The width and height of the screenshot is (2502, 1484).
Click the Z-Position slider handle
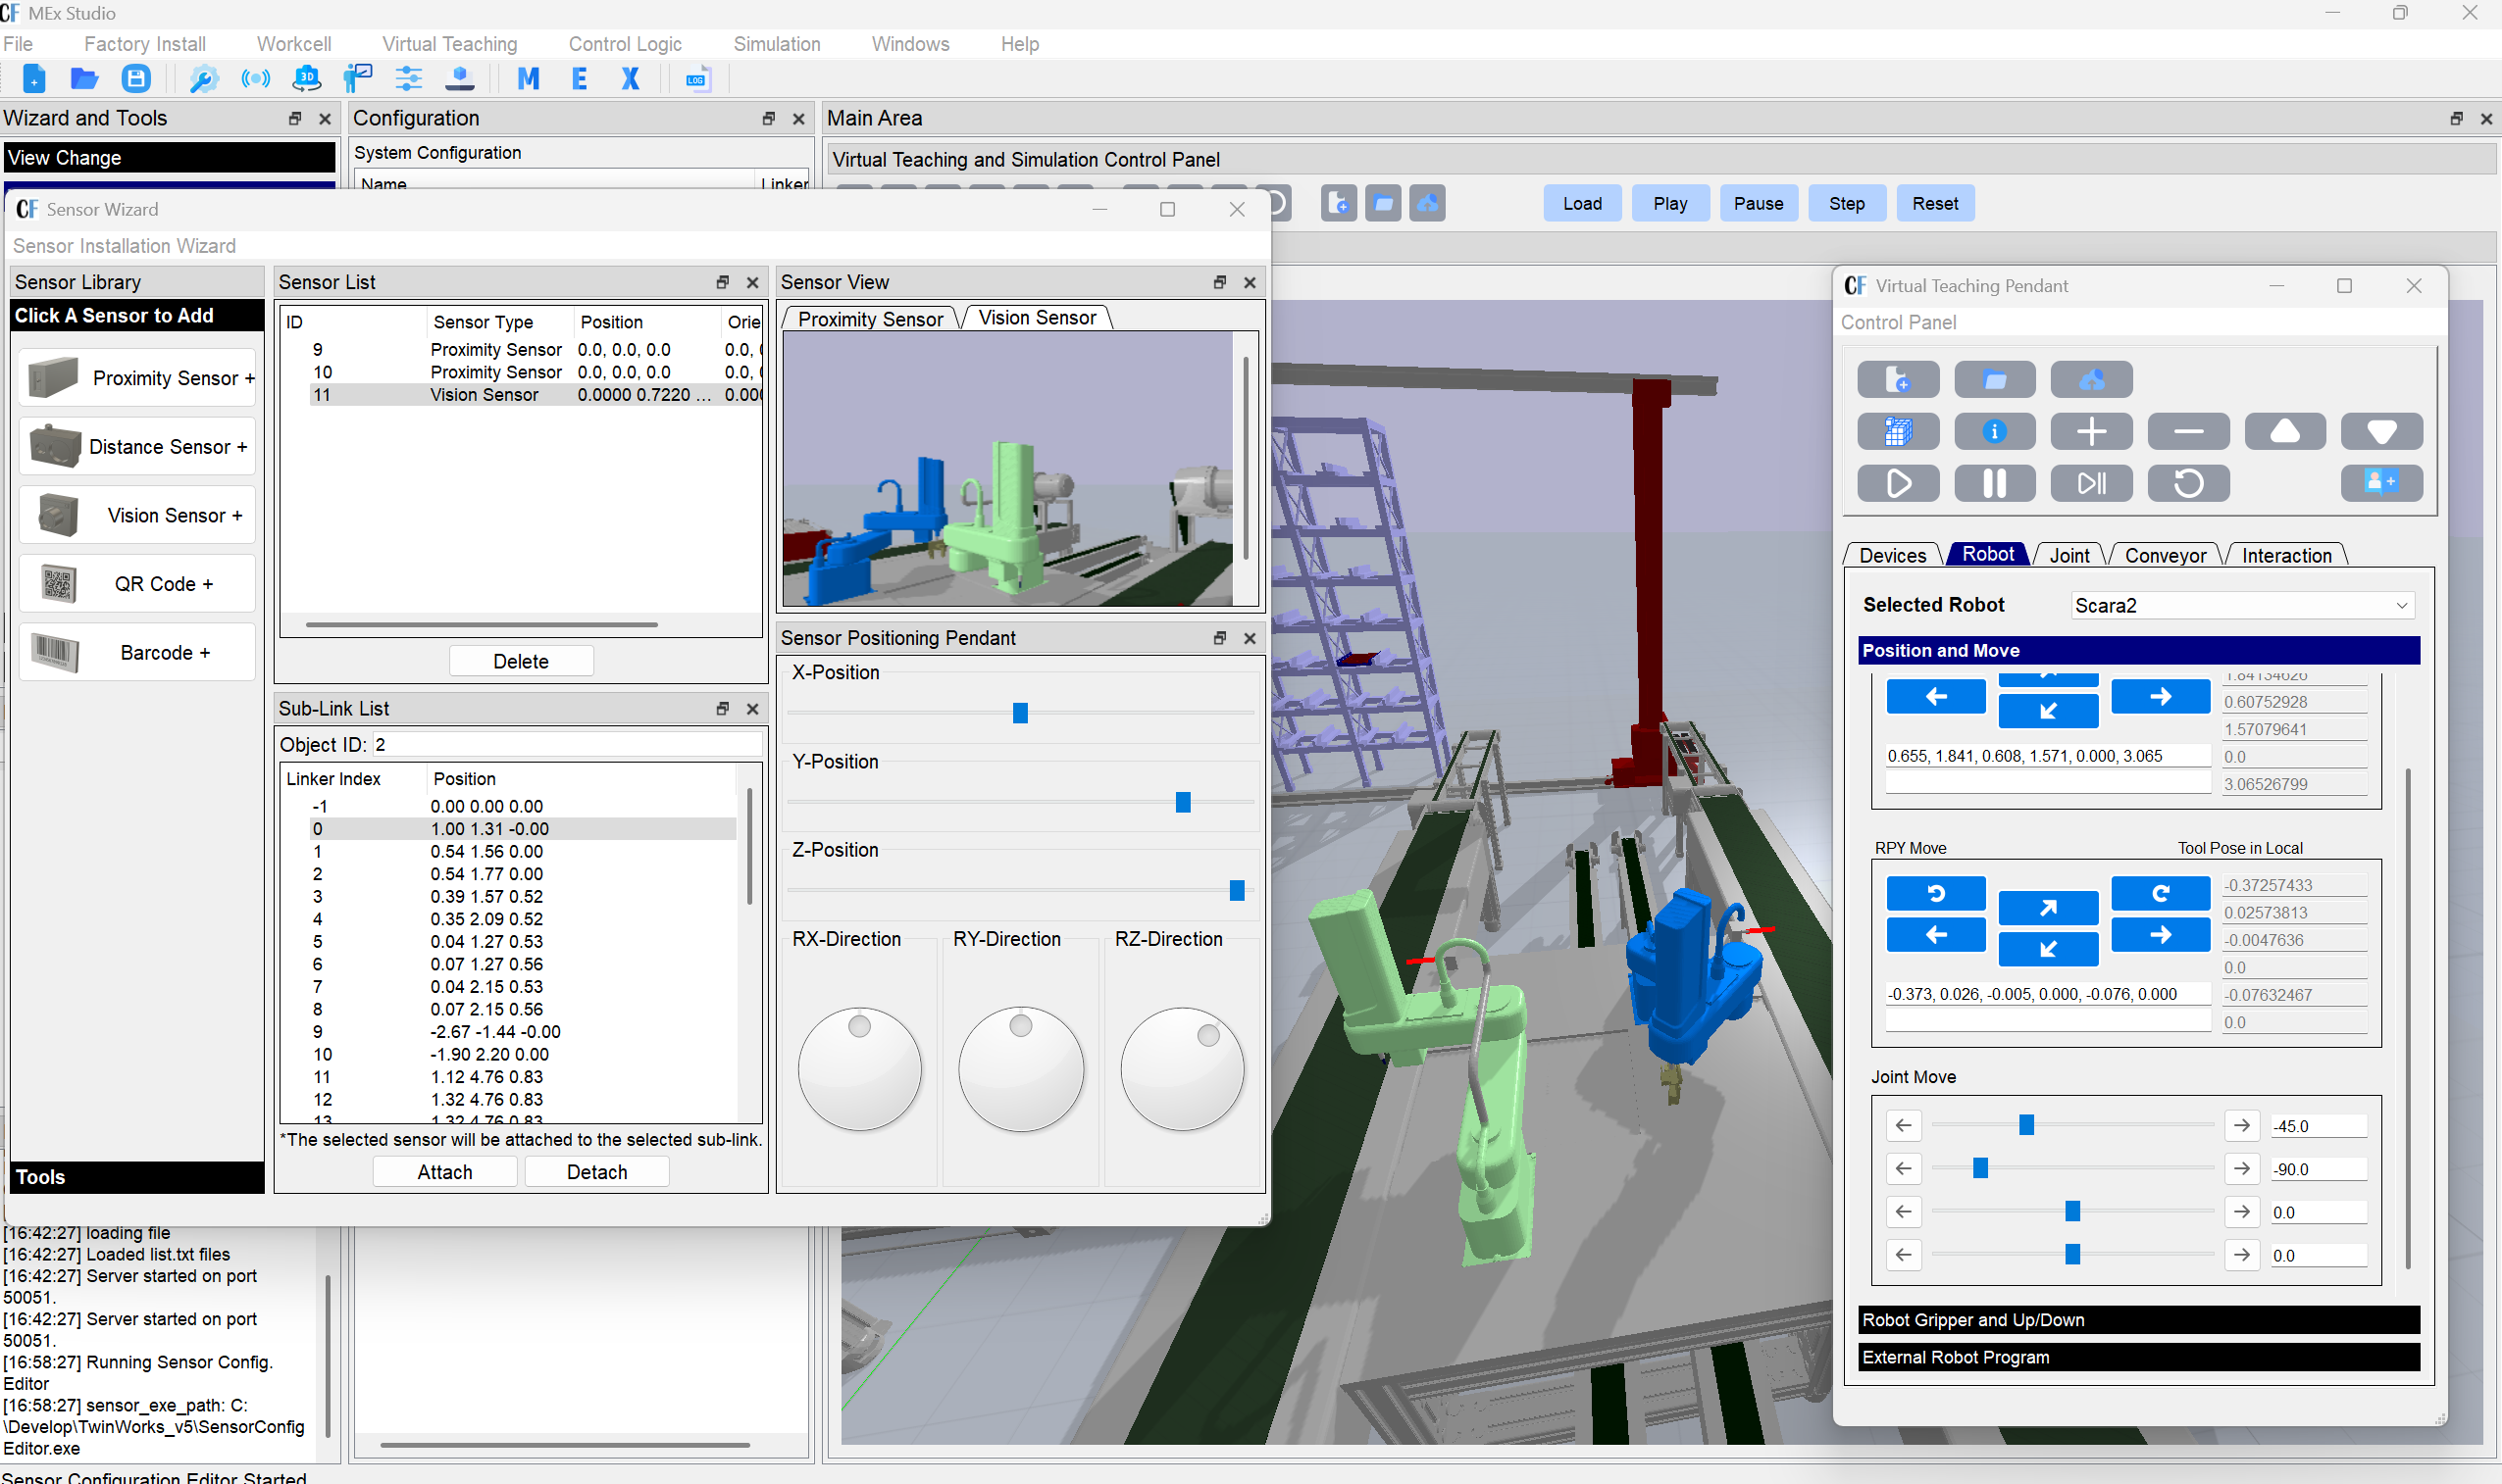(x=1238, y=890)
